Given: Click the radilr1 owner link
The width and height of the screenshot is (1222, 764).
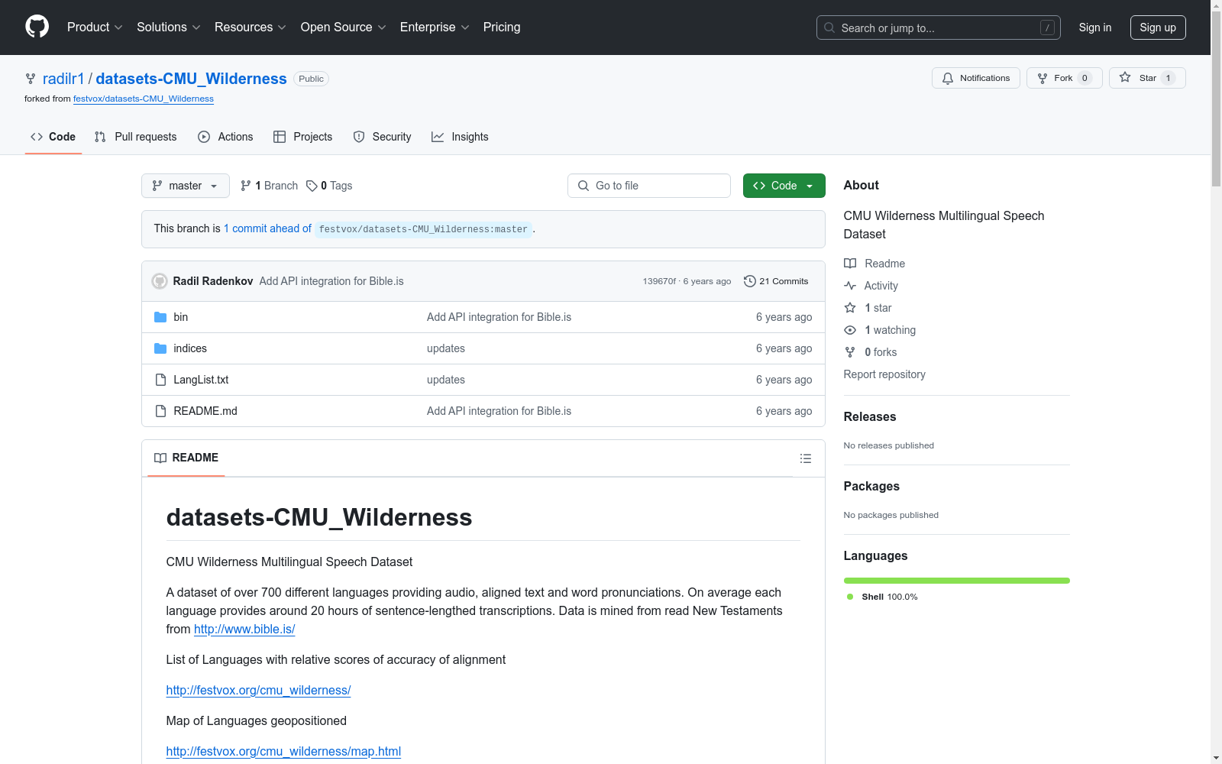Looking at the screenshot, I should tap(63, 79).
